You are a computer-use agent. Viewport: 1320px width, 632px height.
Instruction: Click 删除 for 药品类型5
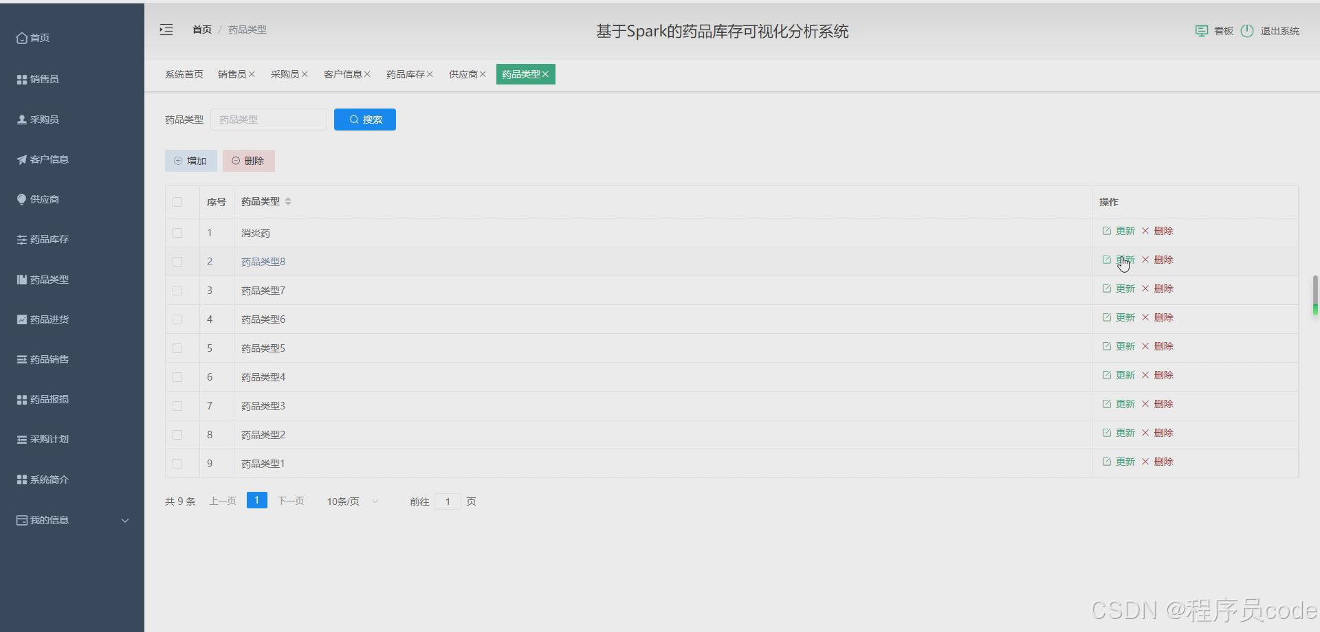pos(1163,346)
